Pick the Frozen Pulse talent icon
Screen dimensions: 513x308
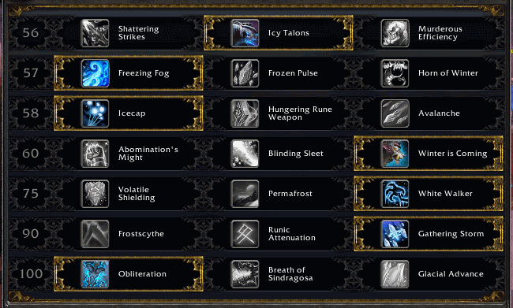[x=245, y=73]
